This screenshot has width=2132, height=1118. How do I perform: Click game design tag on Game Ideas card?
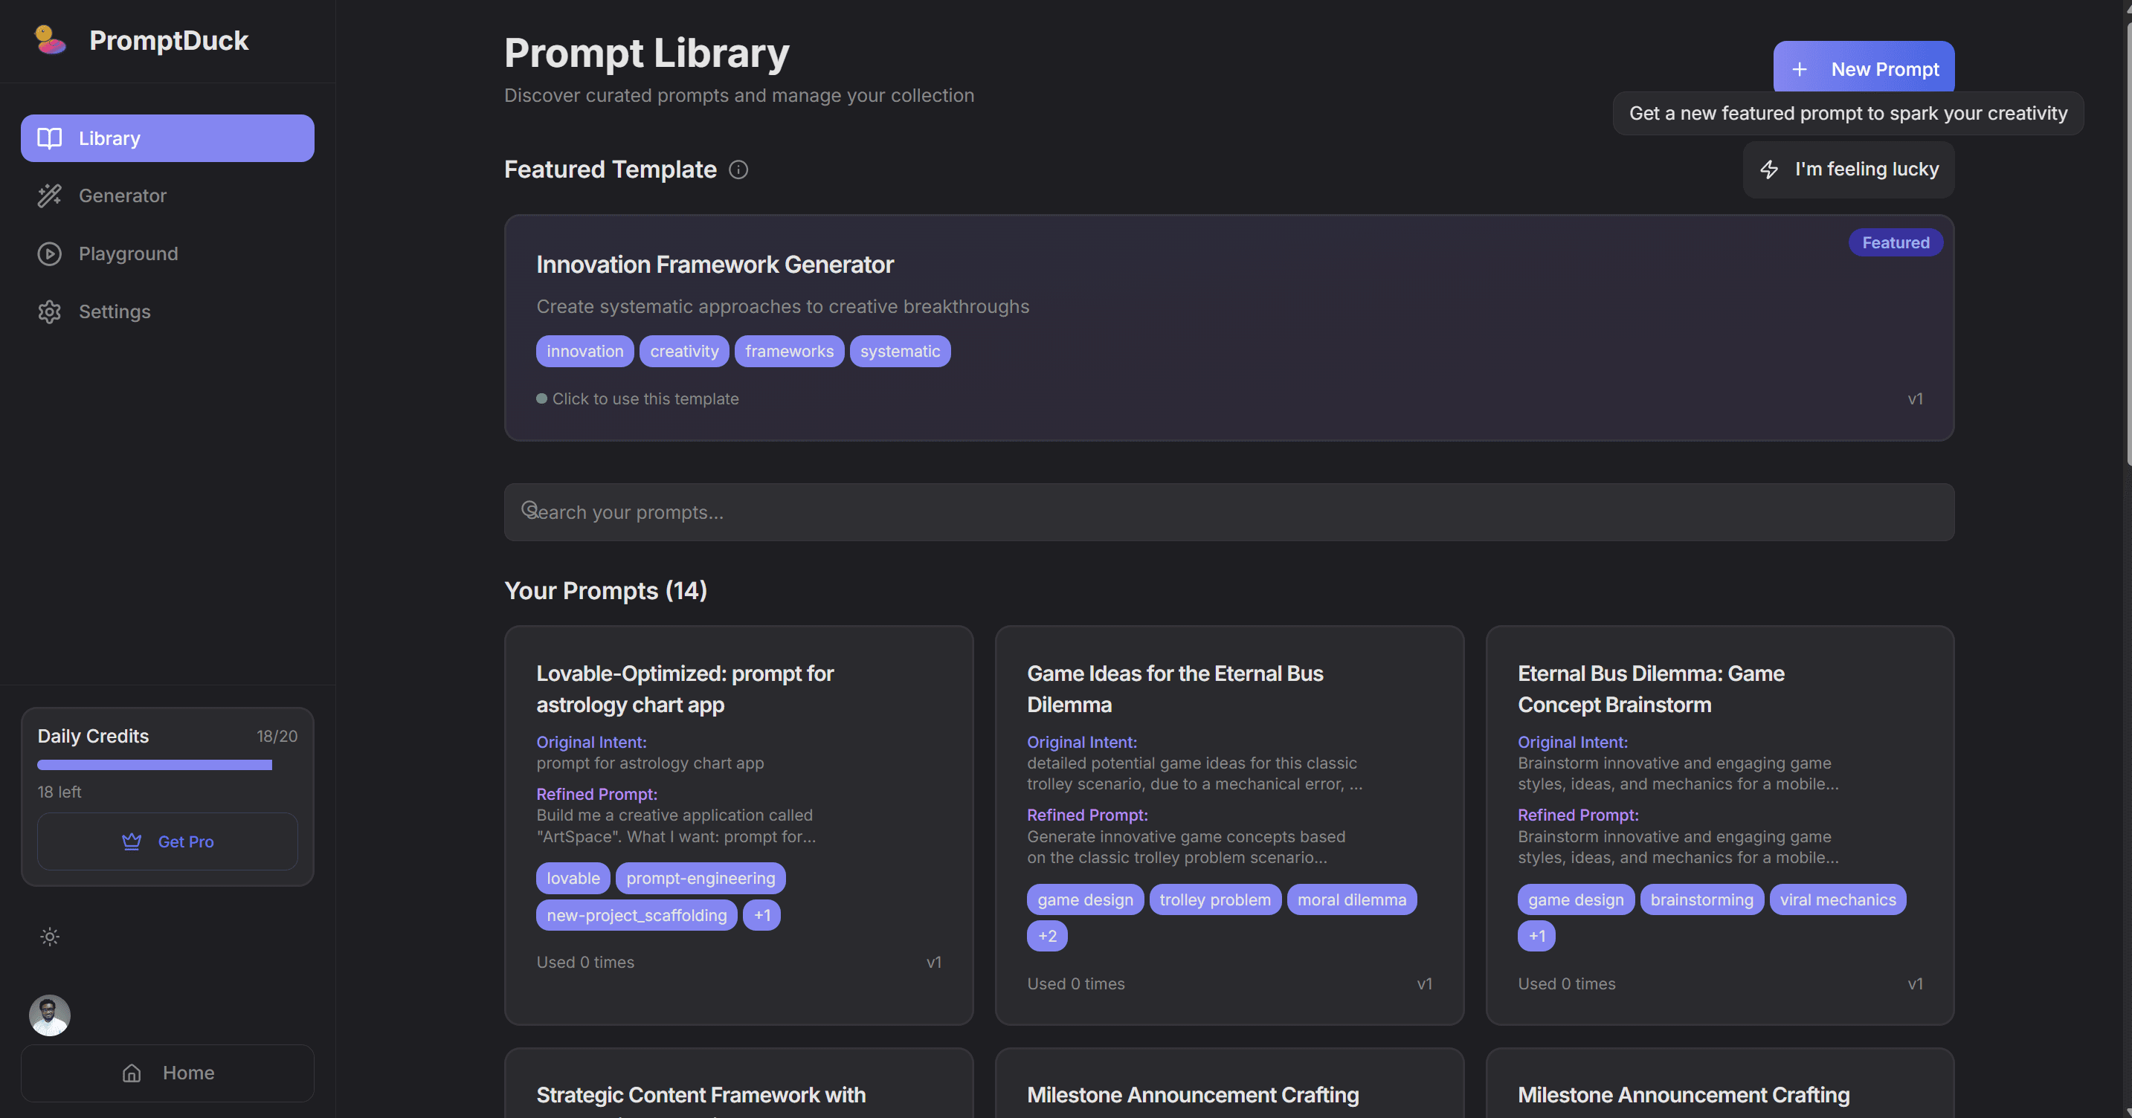click(1085, 899)
